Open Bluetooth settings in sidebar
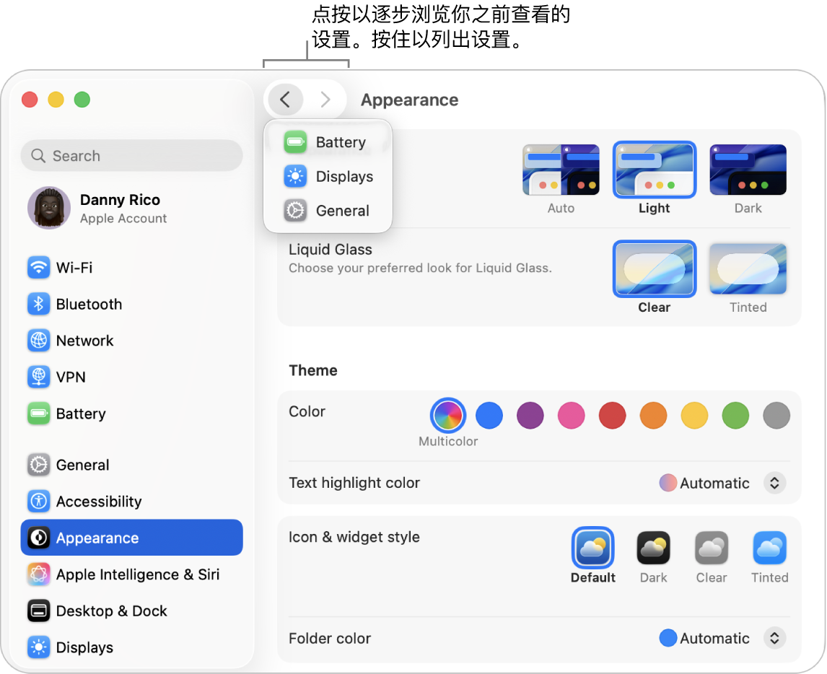 click(131, 305)
